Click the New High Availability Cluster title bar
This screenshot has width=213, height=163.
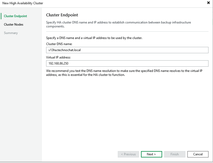(79, 3)
